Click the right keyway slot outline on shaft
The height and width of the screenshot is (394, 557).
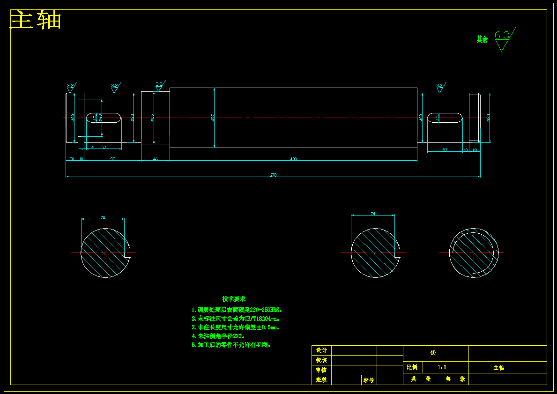tap(445, 118)
